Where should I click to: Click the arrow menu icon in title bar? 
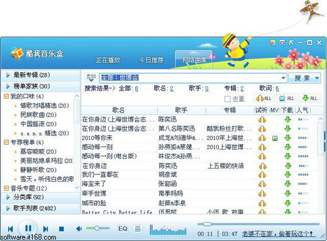coord(291,43)
